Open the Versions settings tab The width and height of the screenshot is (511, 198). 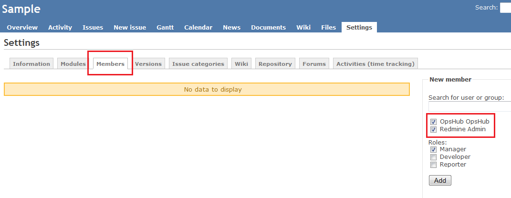(148, 64)
